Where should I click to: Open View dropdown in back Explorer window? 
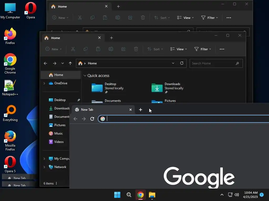[185, 18]
